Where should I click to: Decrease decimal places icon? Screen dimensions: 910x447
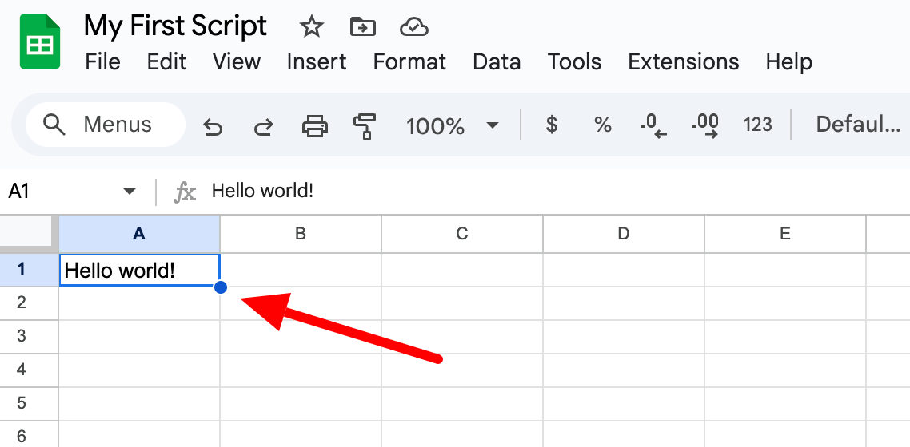[653, 125]
